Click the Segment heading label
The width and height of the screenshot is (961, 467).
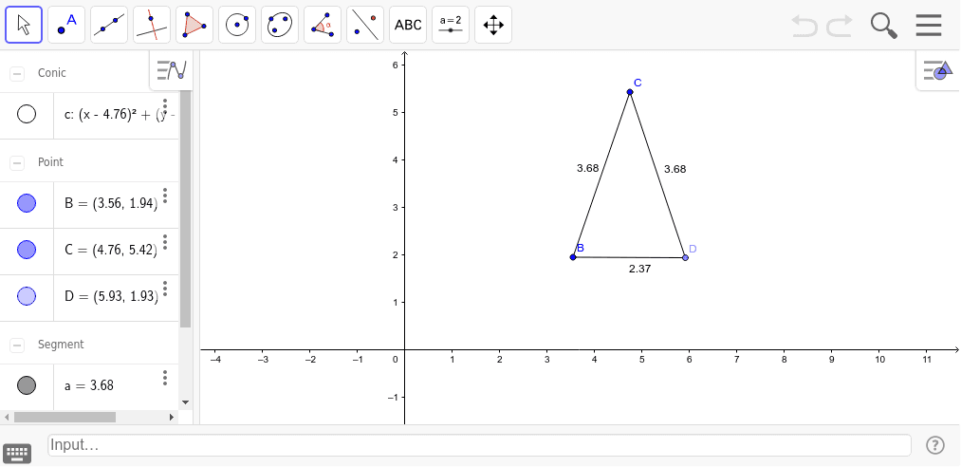pos(61,345)
